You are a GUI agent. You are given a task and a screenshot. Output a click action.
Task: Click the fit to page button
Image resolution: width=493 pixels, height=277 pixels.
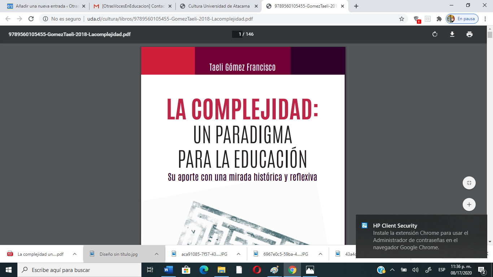pyautogui.click(x=469, y=183)
